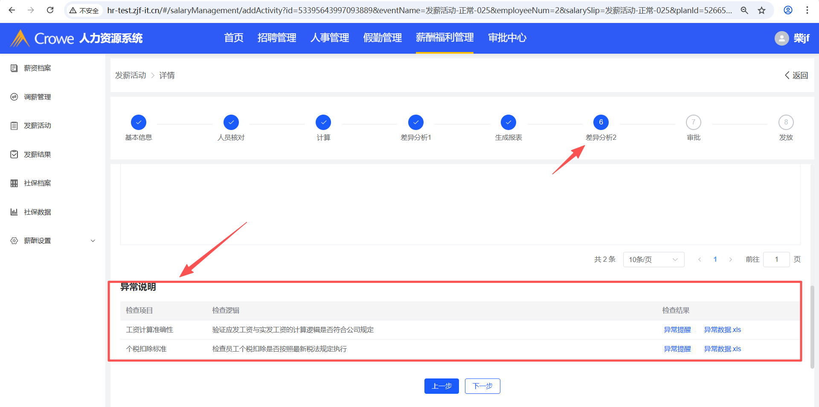Click the 下一步 button
The image size is (819, 407).
482,386
